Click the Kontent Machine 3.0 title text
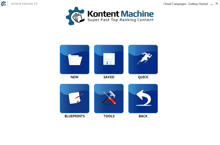Screen dimensions: 220x145 pyautogui.click(x=24, y=4)
